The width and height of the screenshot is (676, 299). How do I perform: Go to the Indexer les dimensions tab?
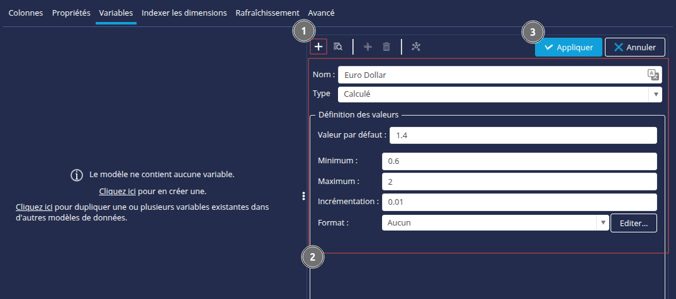tap(184, 13)
